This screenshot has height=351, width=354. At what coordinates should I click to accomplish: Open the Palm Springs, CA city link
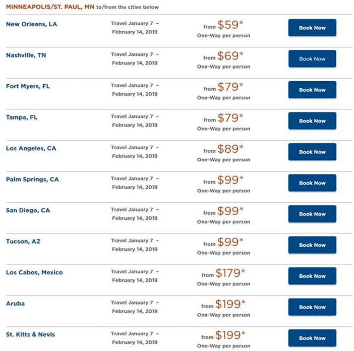(x=32, y=180)
